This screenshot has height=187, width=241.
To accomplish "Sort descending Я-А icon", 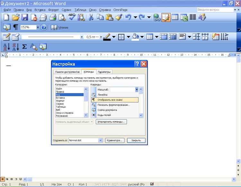I will pos(15,47).
